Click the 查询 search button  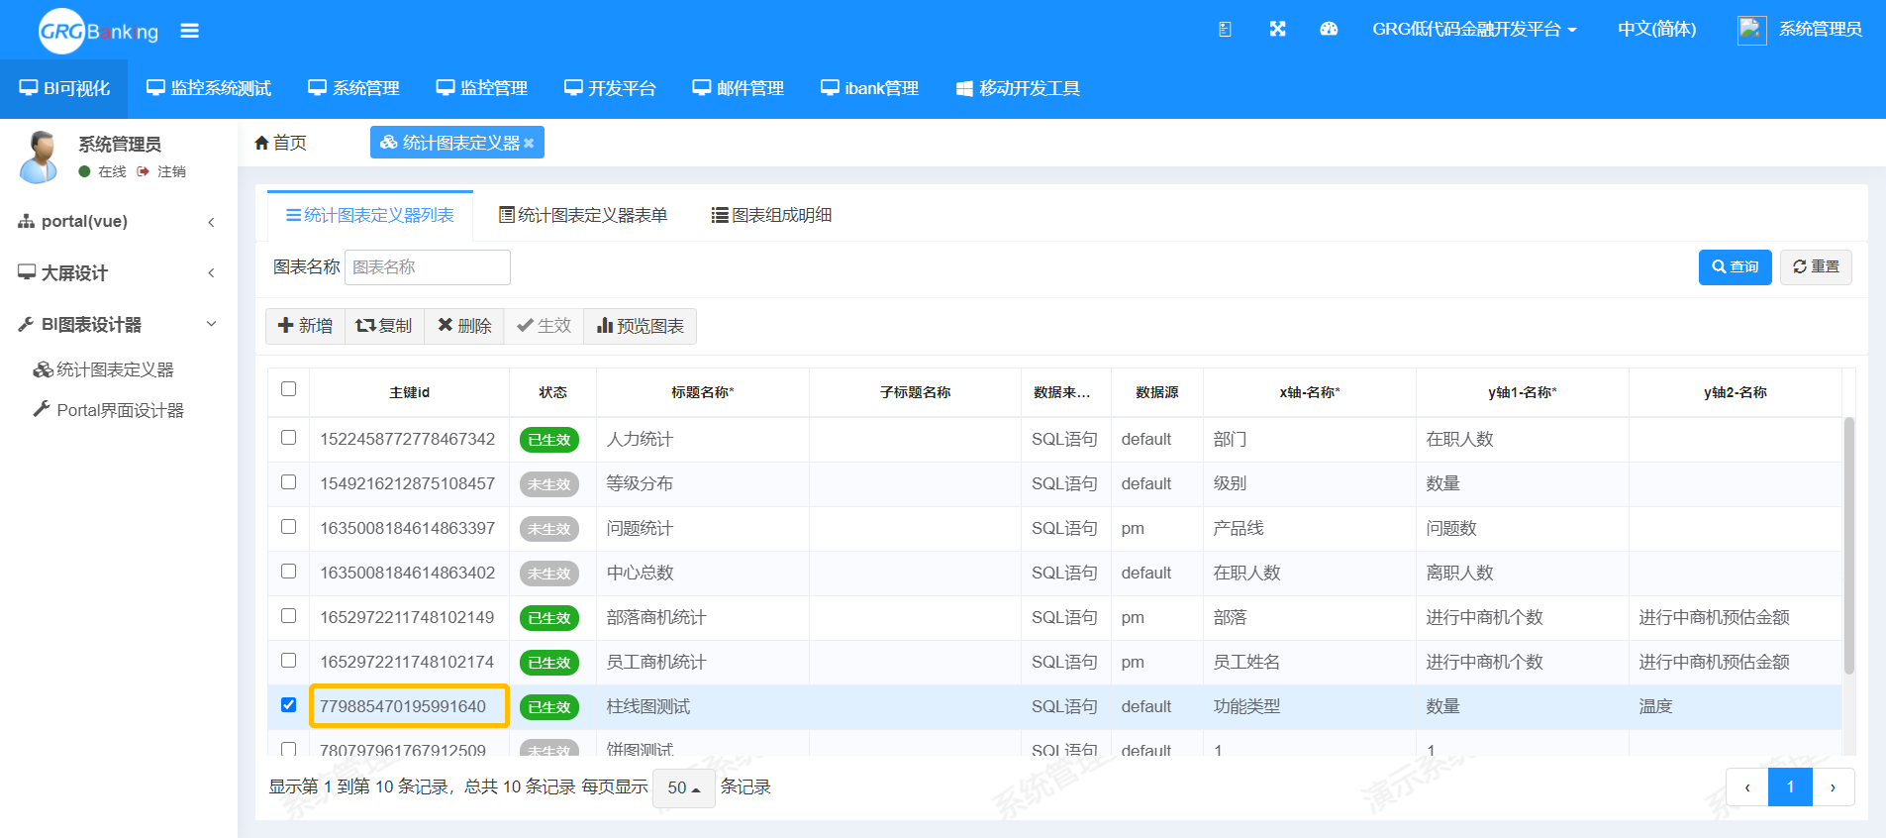point(1735,266)
